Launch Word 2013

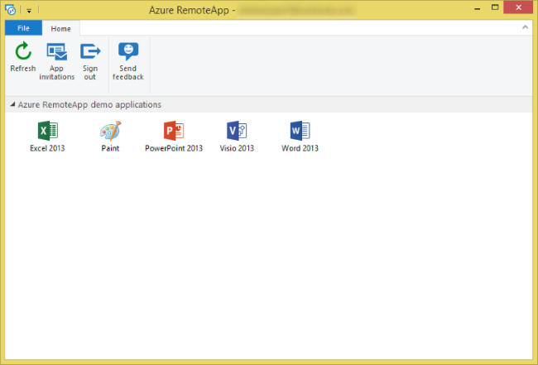click(300, 137)
